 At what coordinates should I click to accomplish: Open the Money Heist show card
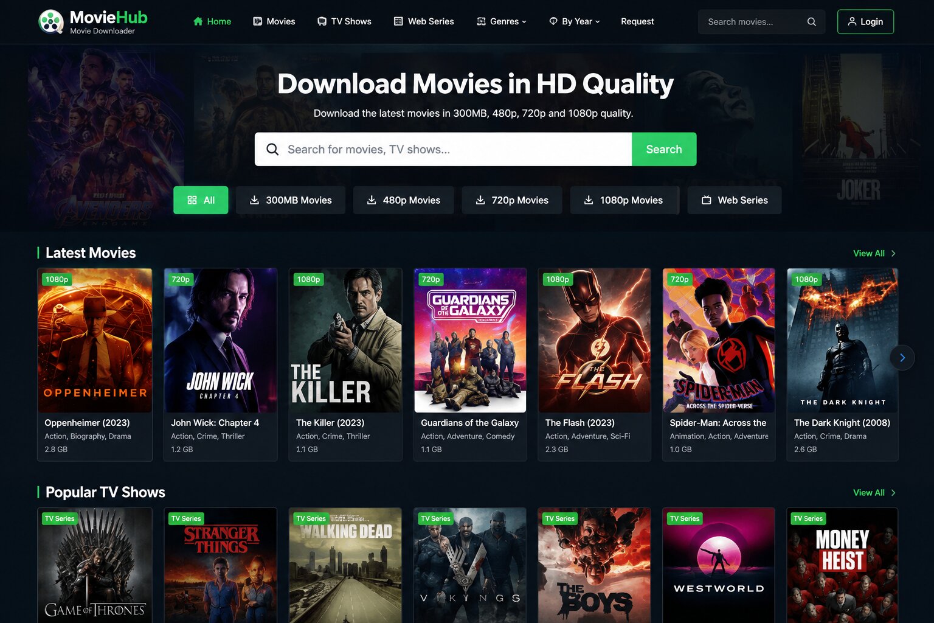(843, 565)
